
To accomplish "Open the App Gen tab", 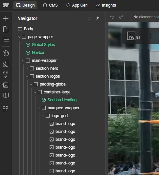I will [x=77, y=5].
